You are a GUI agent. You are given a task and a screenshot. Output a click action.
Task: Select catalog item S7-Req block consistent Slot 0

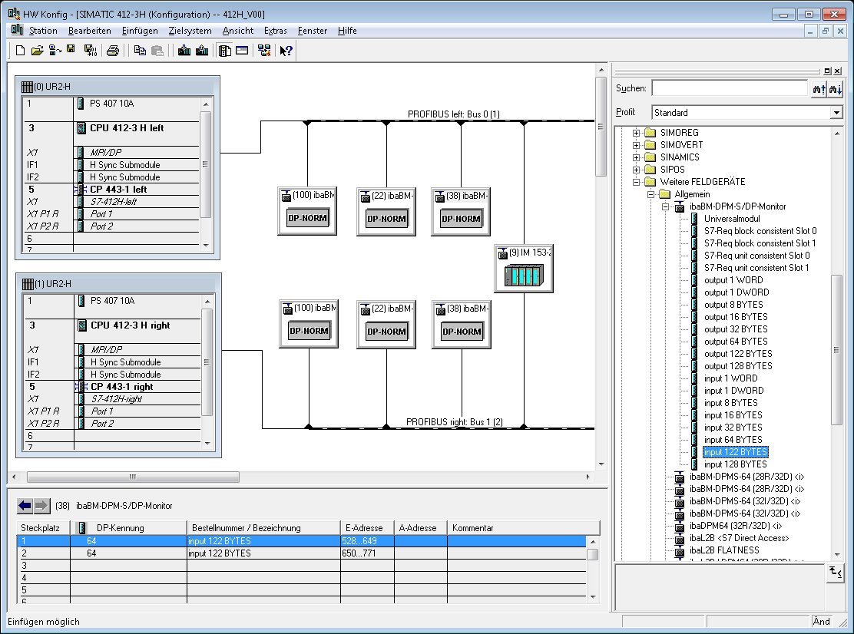[760, 231]
